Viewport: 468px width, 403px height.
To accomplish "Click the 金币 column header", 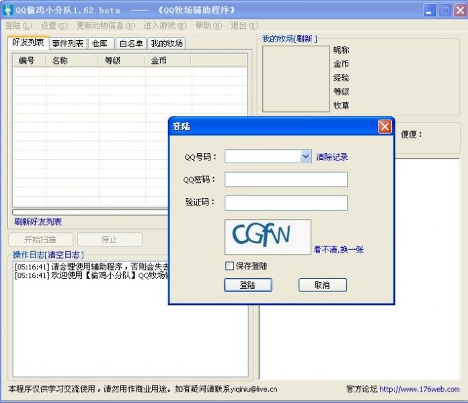I will tap(168, 60).
